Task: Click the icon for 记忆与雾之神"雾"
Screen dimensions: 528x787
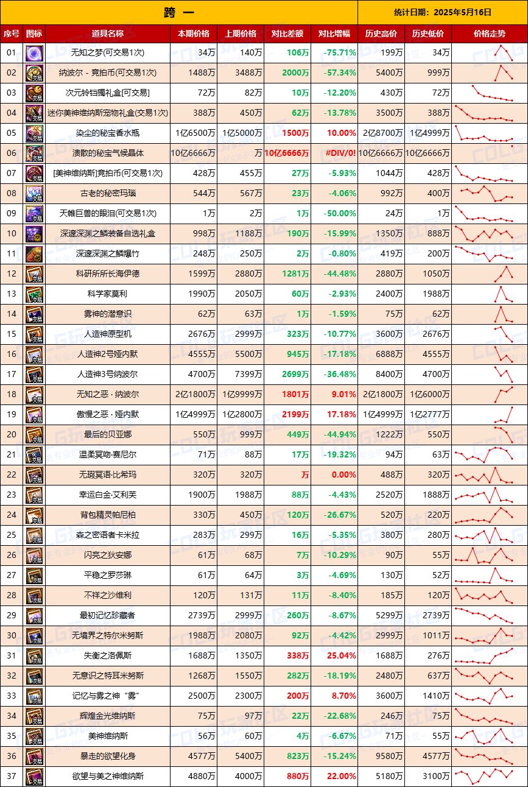Action: tap(34, 696)
